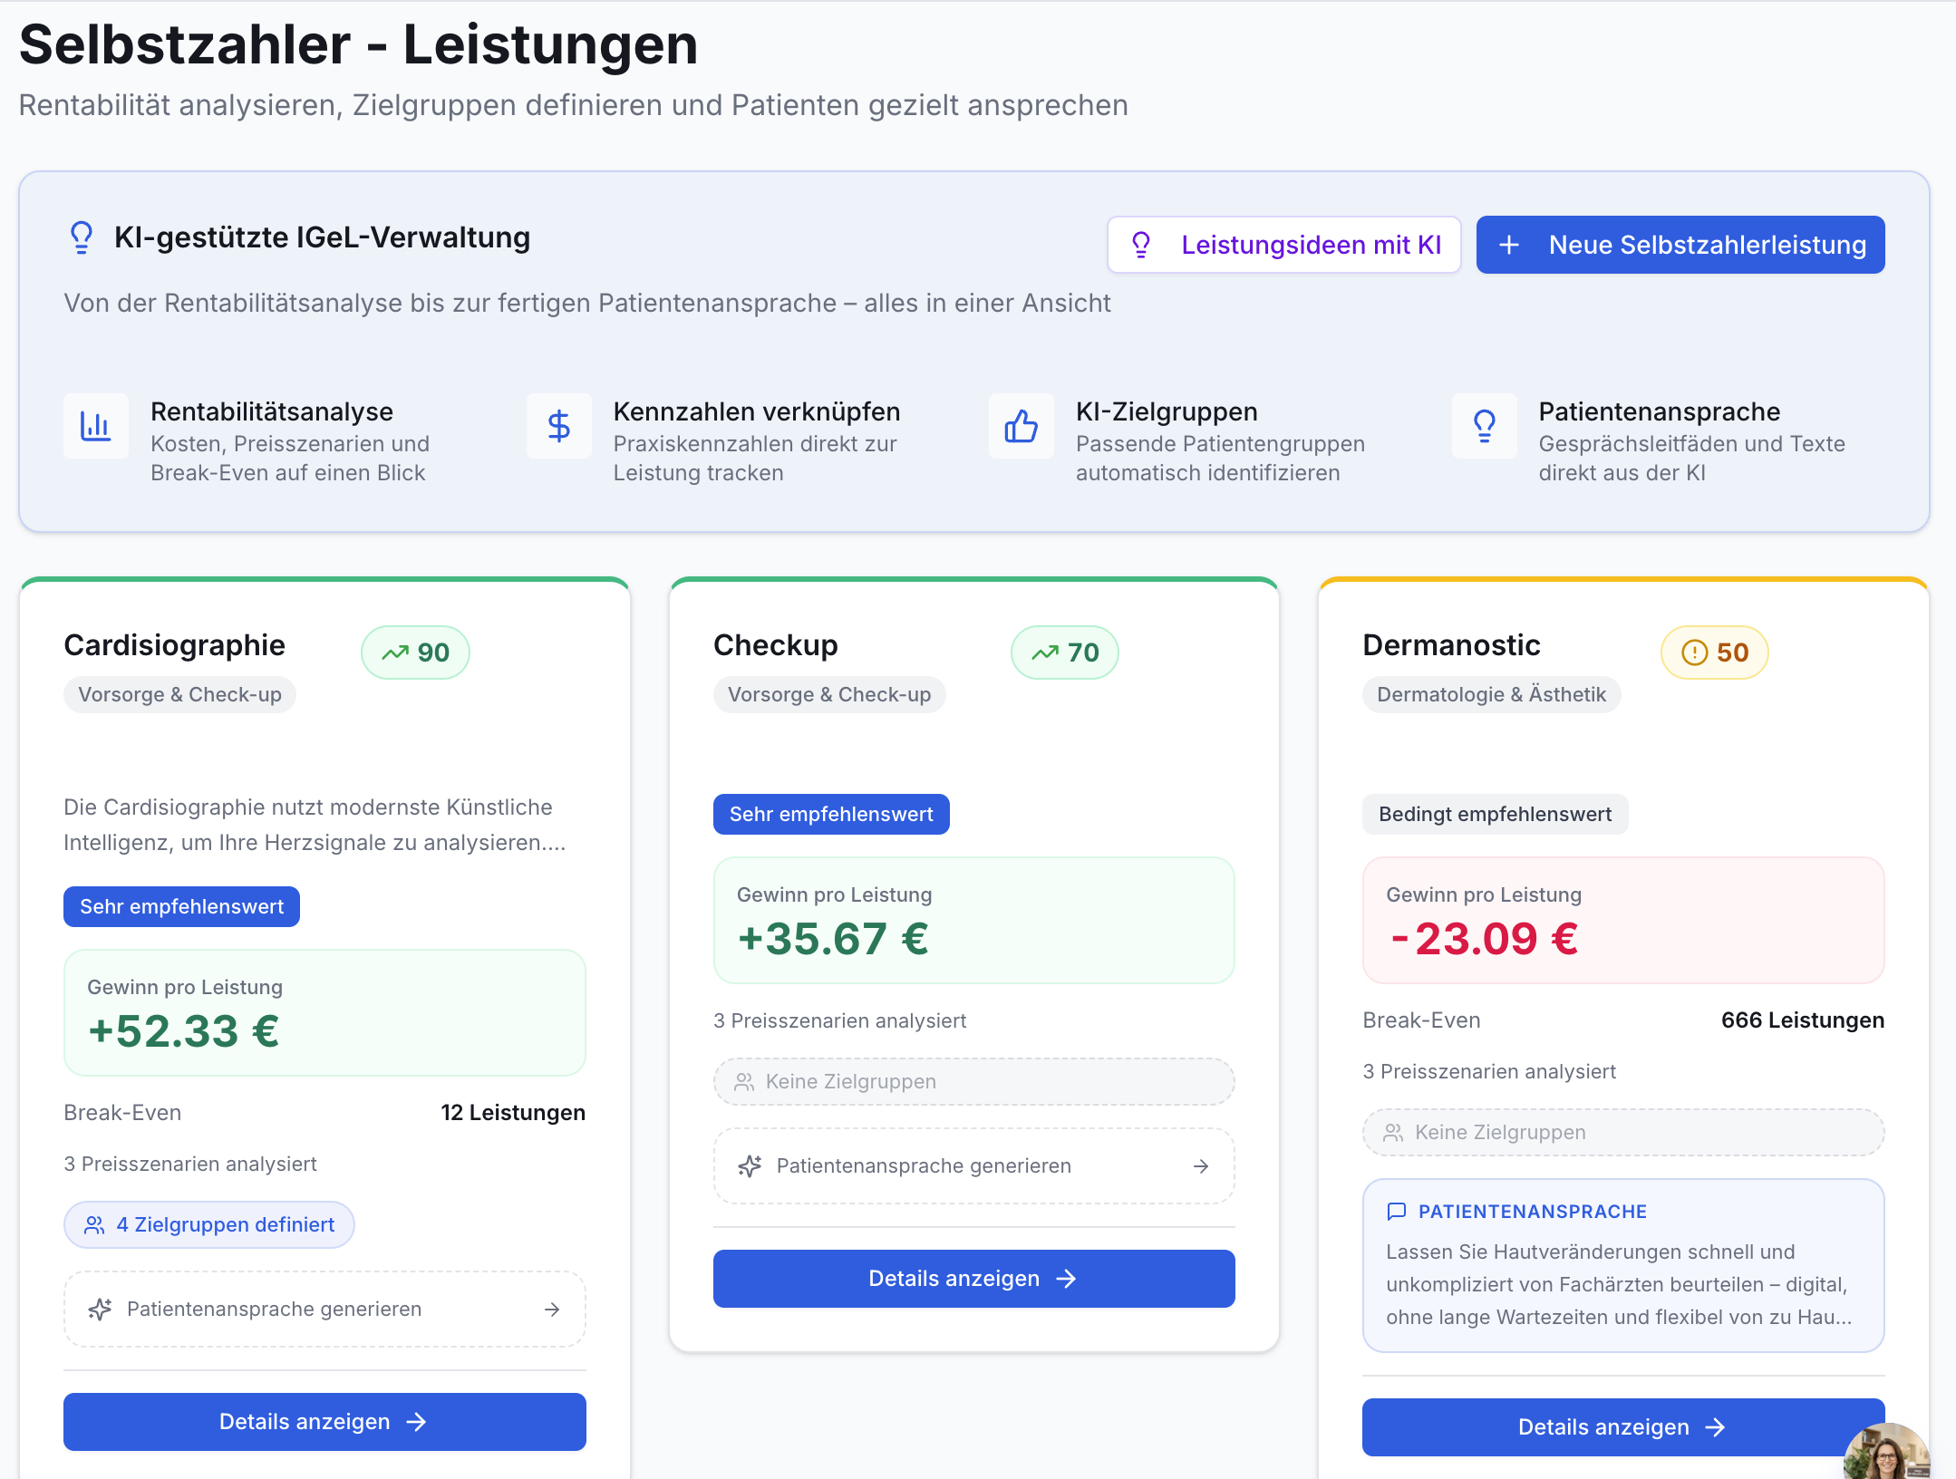Open Leistungsideen mit KI
The height and width of the screenshot is (1479, 1956).
click(x=1284, y=245)
